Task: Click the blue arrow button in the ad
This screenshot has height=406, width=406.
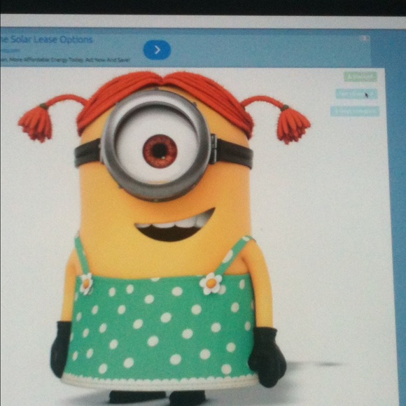Action: [157, 50]
